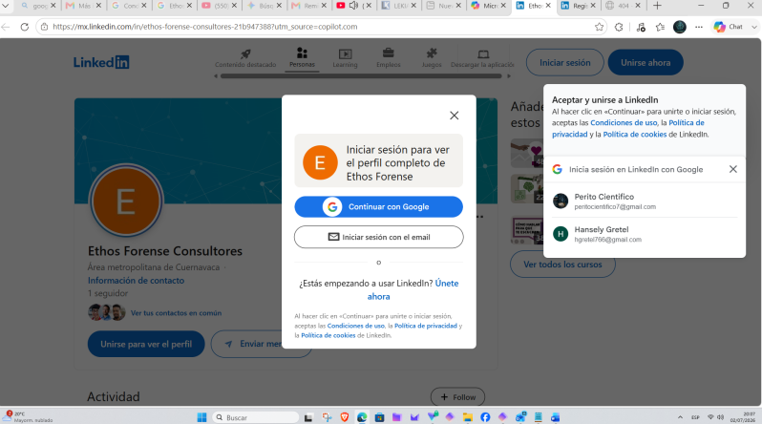Open Task View in taskbar
This screenshot has height=424, width=762.
click(x=308, y=417)
